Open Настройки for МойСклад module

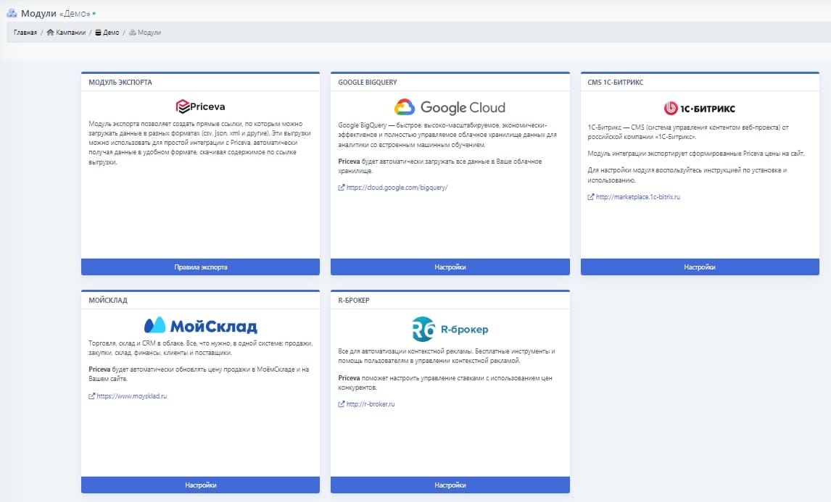[x=200, y=485]
